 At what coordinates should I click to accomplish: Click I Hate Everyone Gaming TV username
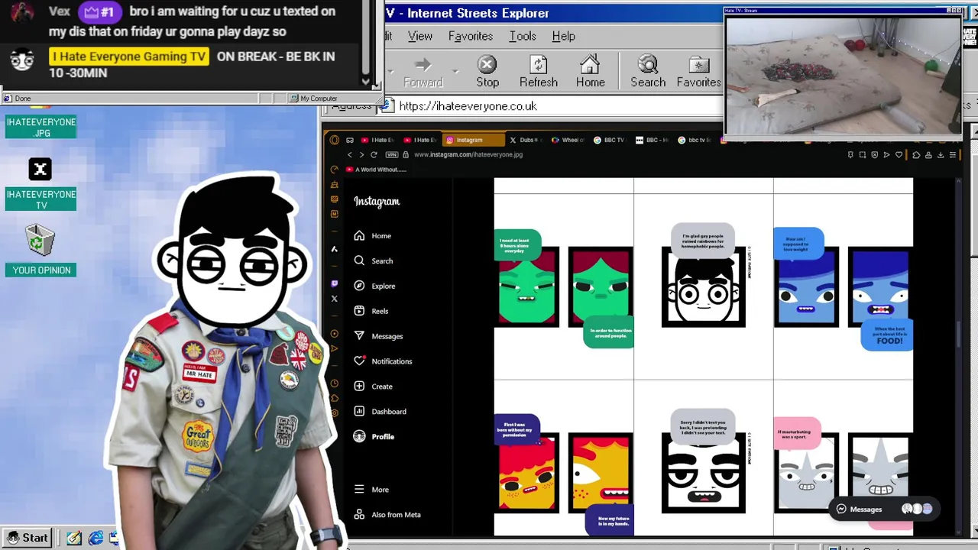(x=129, y=57)
